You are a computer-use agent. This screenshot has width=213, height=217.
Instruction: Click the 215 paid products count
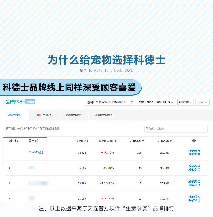[139, 153]
